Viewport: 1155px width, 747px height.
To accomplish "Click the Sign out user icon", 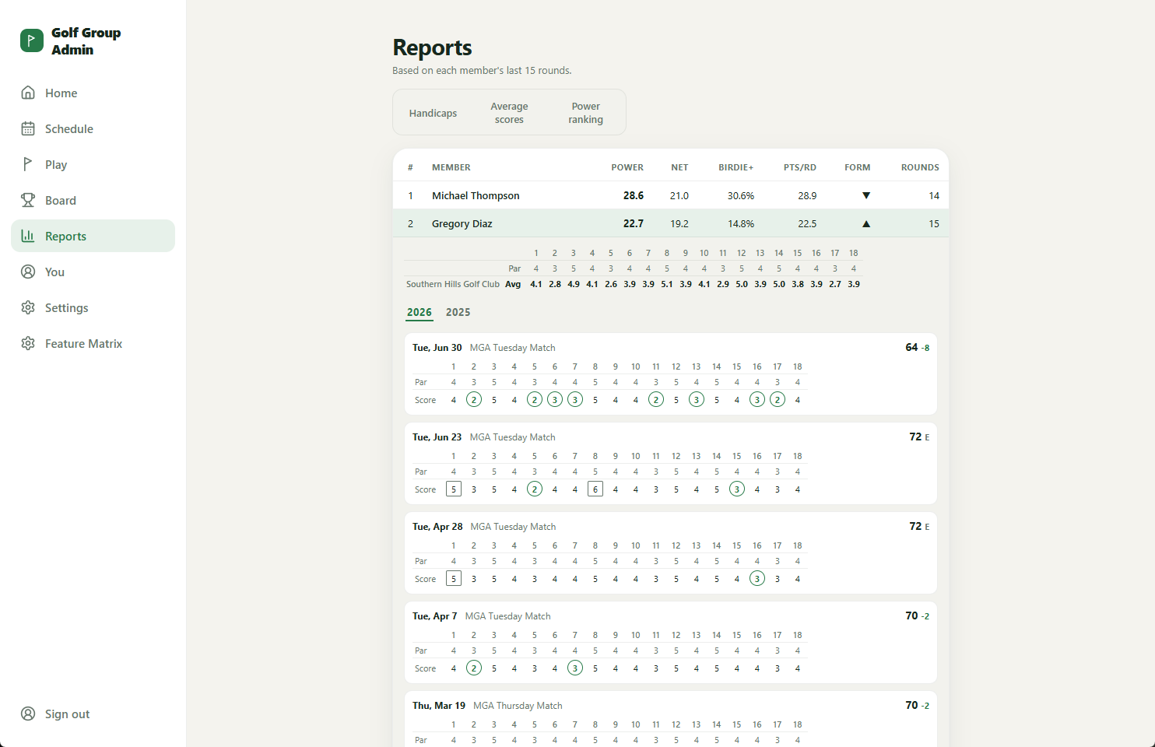I will click(28, 714).
